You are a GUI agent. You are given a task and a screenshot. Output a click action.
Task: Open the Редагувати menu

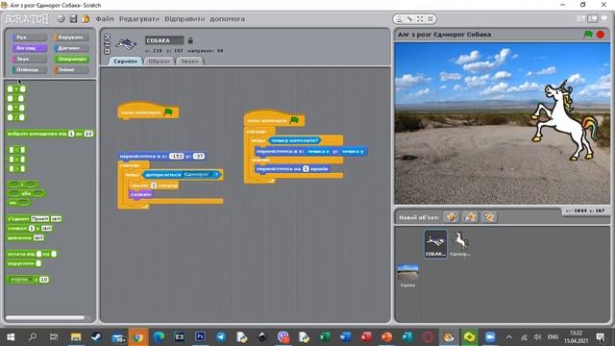pyautogui.click(x=139, y=19)
